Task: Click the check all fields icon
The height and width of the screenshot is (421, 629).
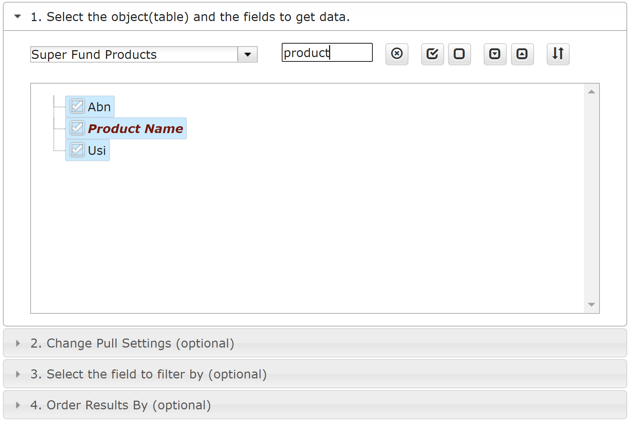Action: 432,54
